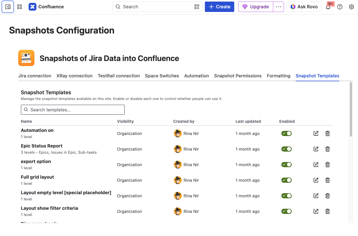This screenshot has width=358, height=236.
Task: Click Rina Nir avatar in export option row
Action: 178,165
